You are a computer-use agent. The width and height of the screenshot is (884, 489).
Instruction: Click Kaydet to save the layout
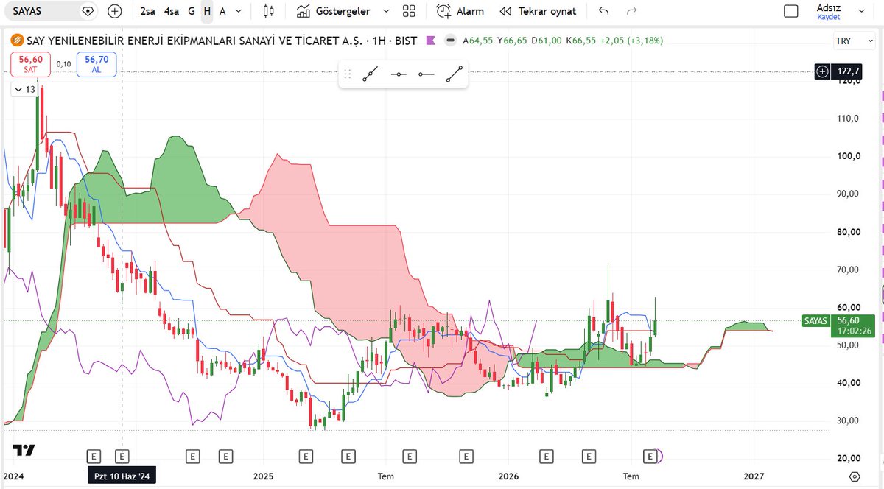[829, 17]
